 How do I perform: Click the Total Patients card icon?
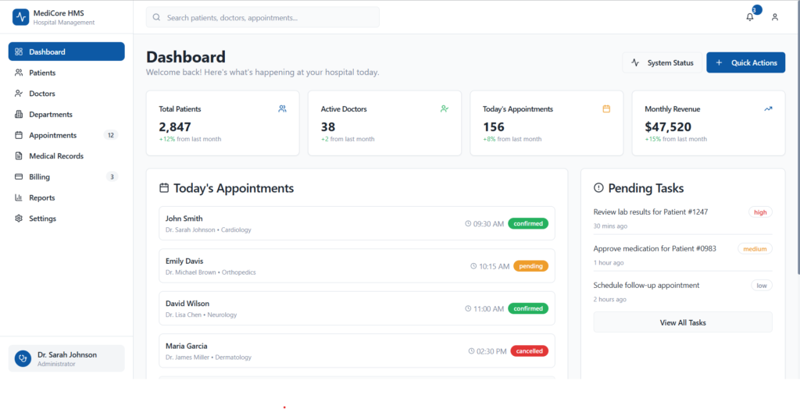[282, 109]
